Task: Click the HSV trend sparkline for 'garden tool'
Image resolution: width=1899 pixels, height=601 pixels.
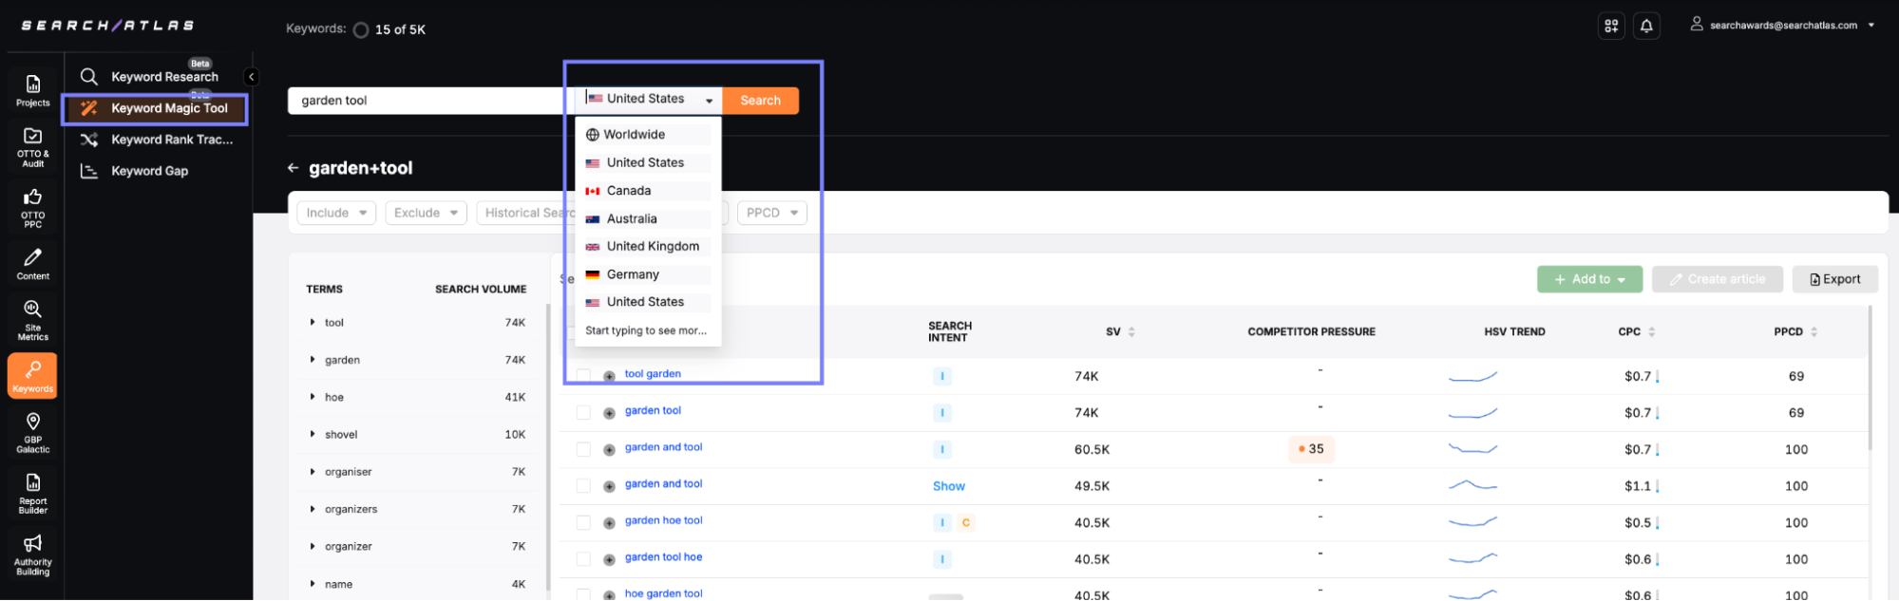Action: 1472,413
